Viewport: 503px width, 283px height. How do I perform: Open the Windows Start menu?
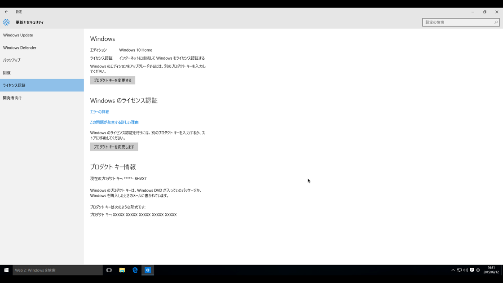coord(6,270)
